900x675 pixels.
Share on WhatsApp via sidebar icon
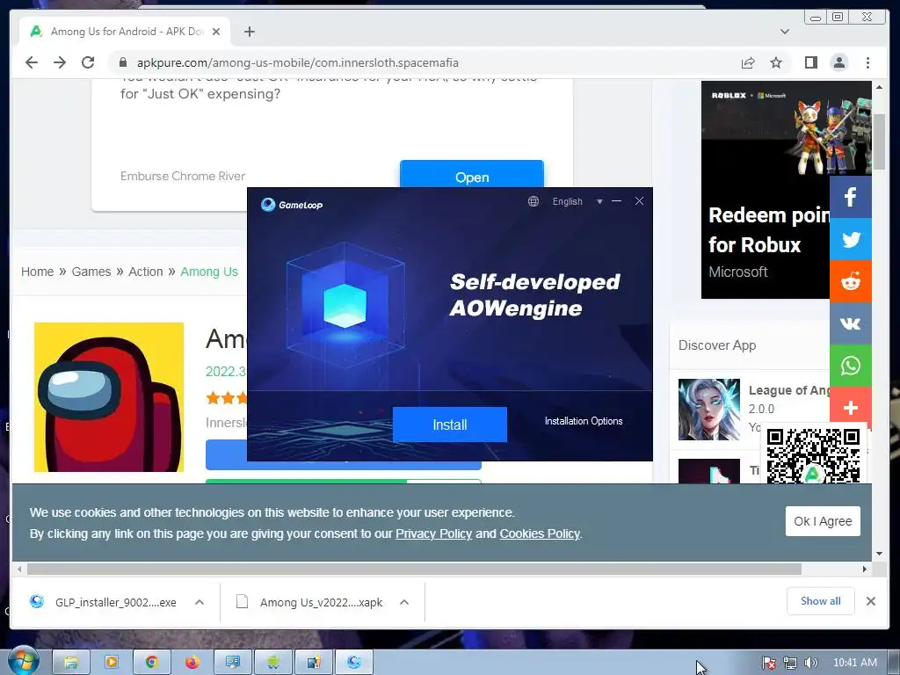pos(851,366)
